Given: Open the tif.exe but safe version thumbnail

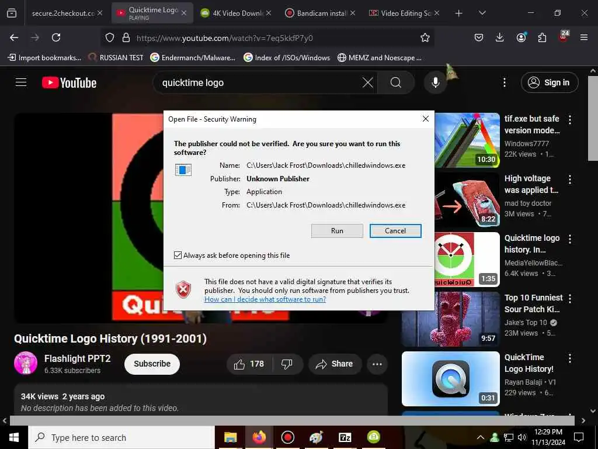Looking at the screenshot, I should pos(467,140).
